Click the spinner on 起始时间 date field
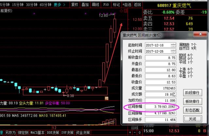 [173, 45]
